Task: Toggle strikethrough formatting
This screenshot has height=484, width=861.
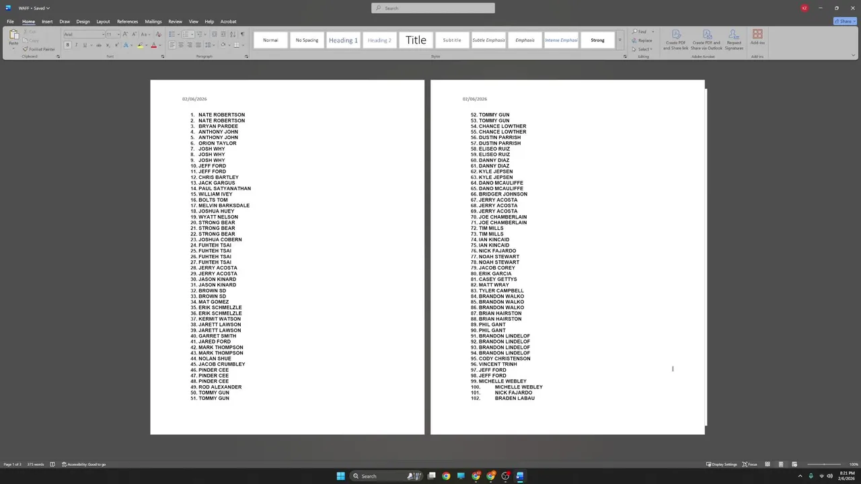Action: (99, 45)
